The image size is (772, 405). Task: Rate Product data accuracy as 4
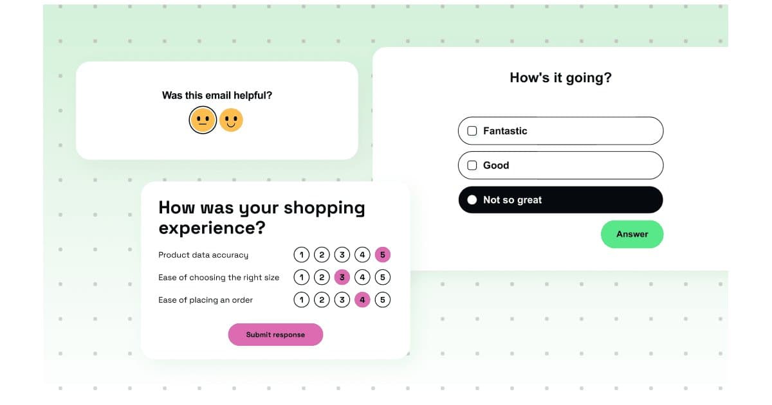click(x=362, y=255)
